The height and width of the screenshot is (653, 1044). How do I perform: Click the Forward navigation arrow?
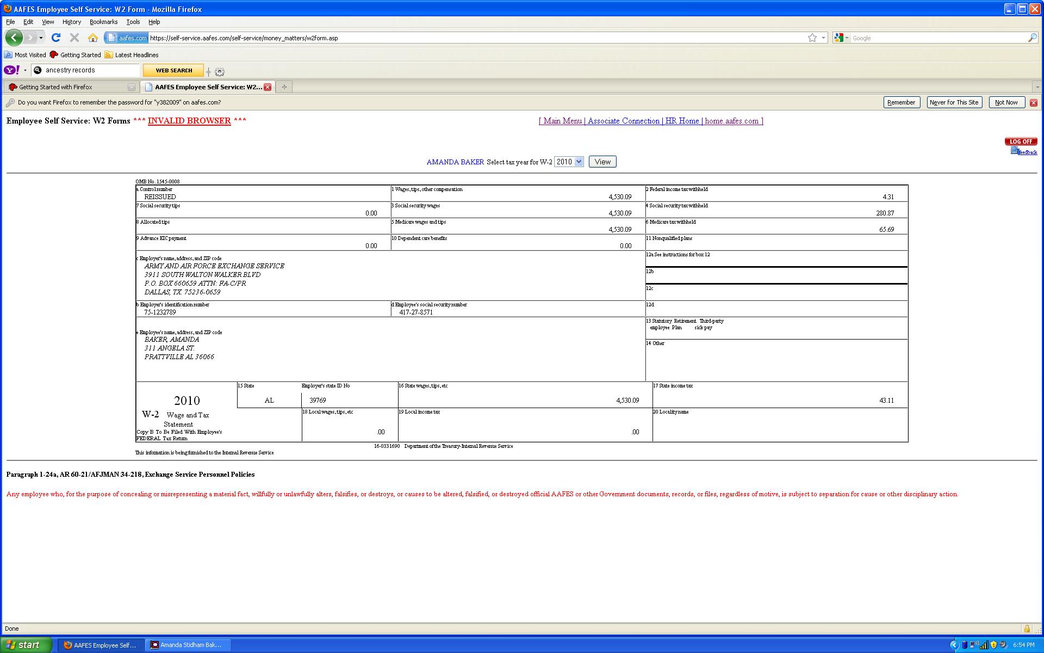click(30, 38)
